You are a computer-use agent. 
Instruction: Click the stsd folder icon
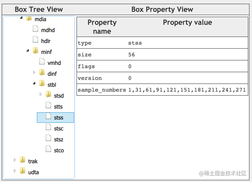49,94
